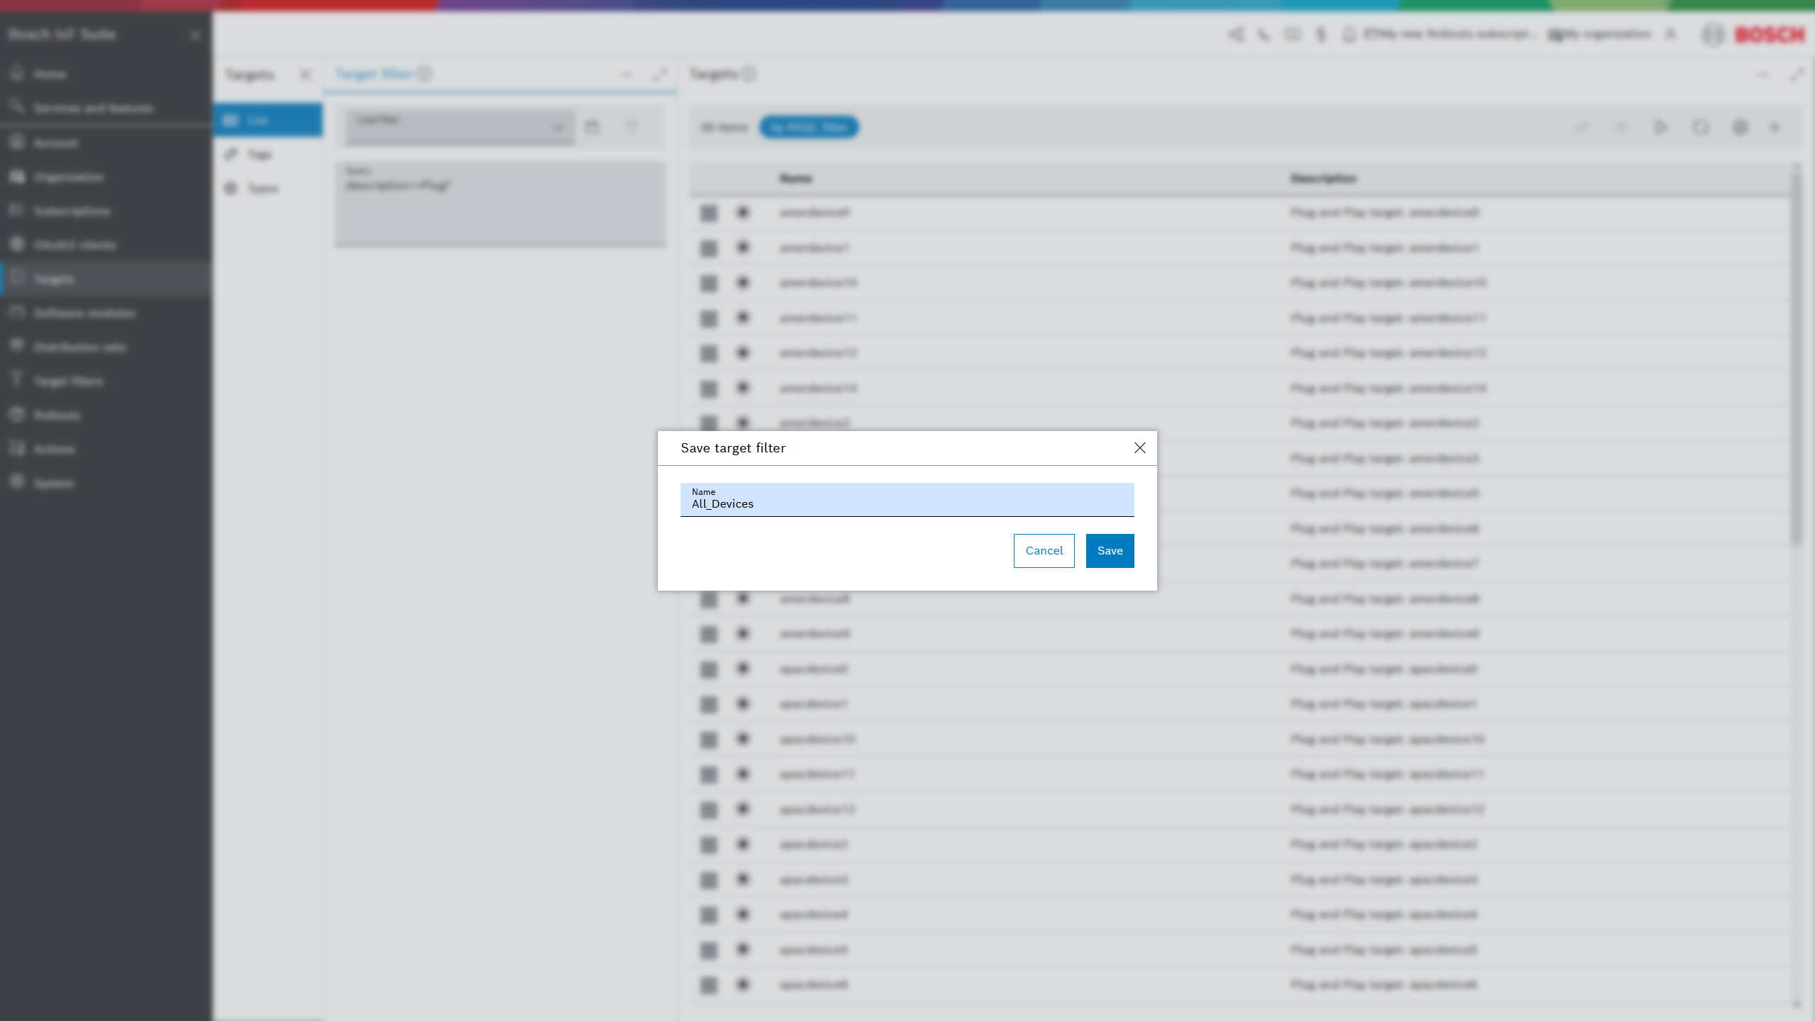This screenshot has width=1815, height=1021.
Task: Tick the checkbox of the first target row
Action: point(708,213)
